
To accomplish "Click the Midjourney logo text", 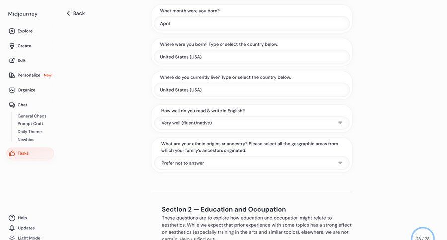I will 23,14.
